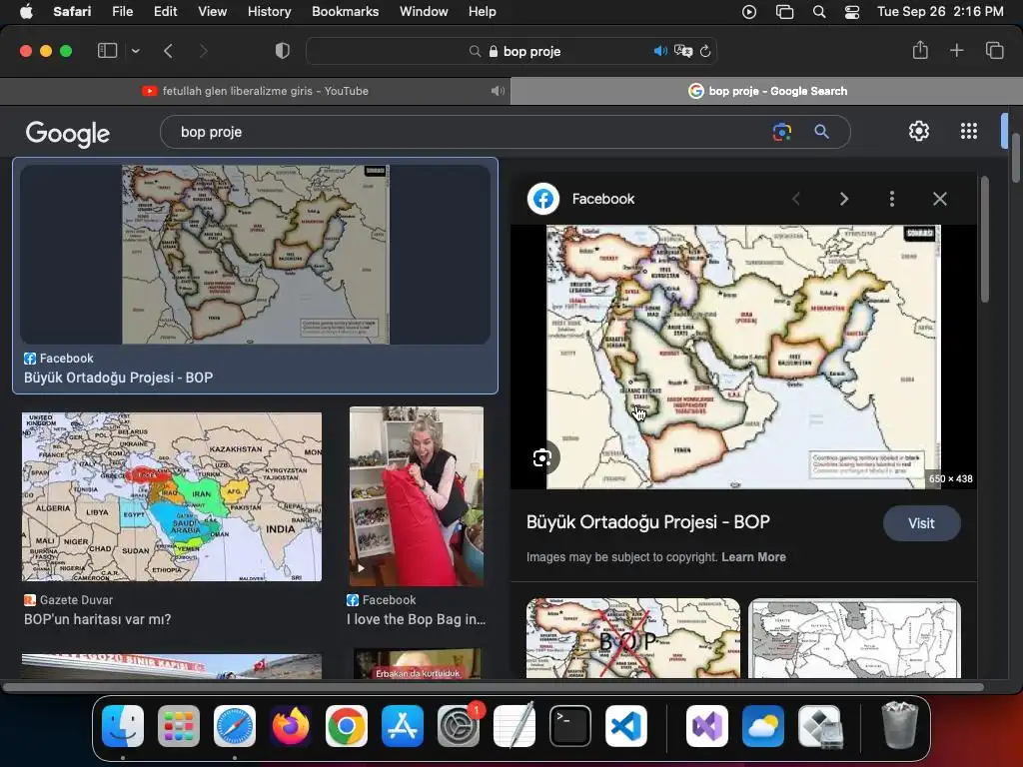1023x767 pixels.
Task: Open the Apple menu
Action: [26, 12]
